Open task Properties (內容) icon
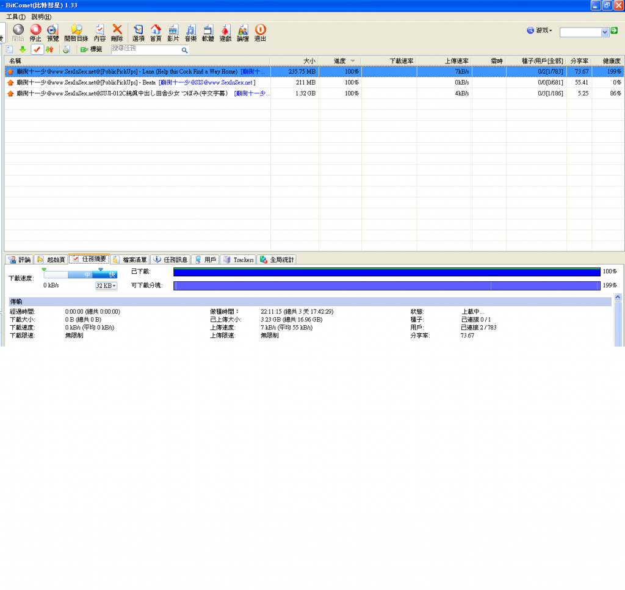The height and width of the screenshot is (590, 625). 99,29
